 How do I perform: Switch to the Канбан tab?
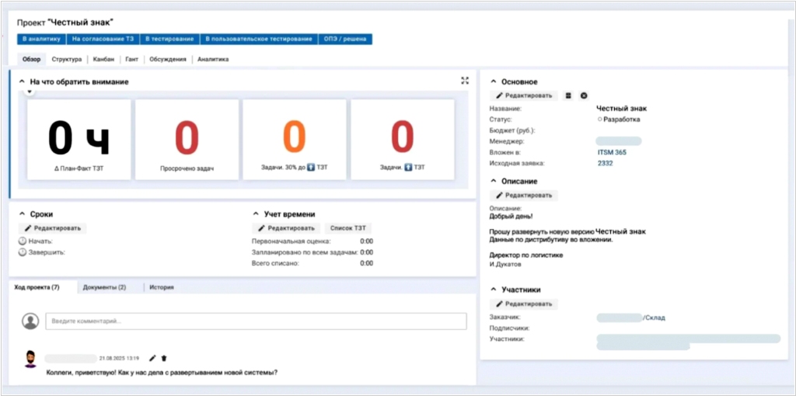(103, 59)
